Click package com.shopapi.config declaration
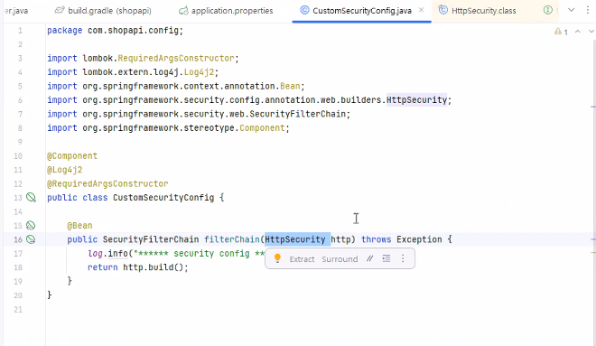Screen dimensions: 596x346 point(116,31)
